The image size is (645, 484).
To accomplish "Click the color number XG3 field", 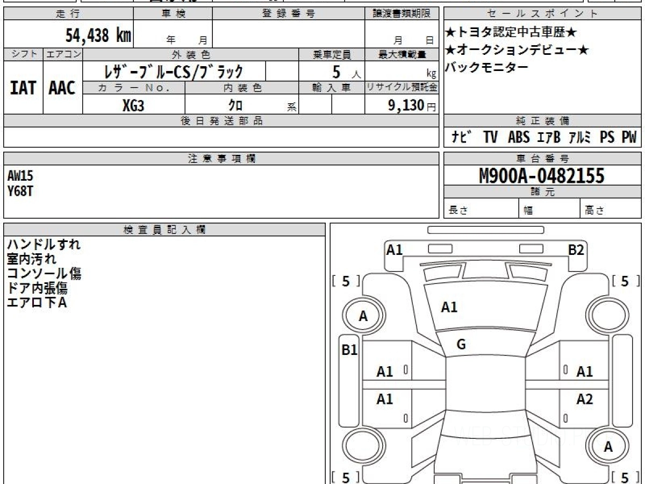I will coord(134,105).
